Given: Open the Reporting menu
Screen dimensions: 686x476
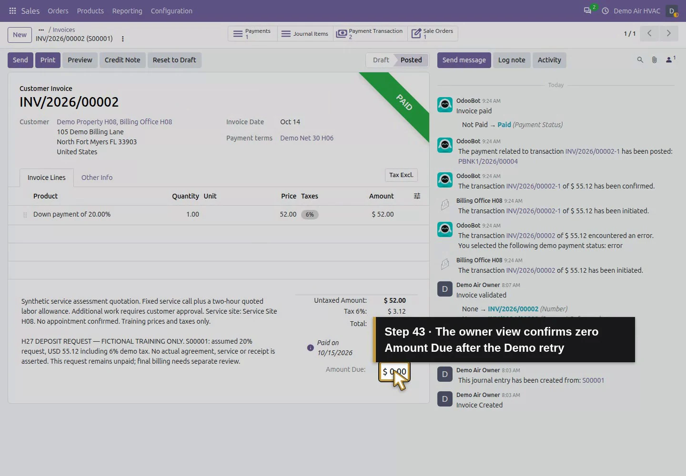Looking at the screenshot, I should click(x=127, y=10).
